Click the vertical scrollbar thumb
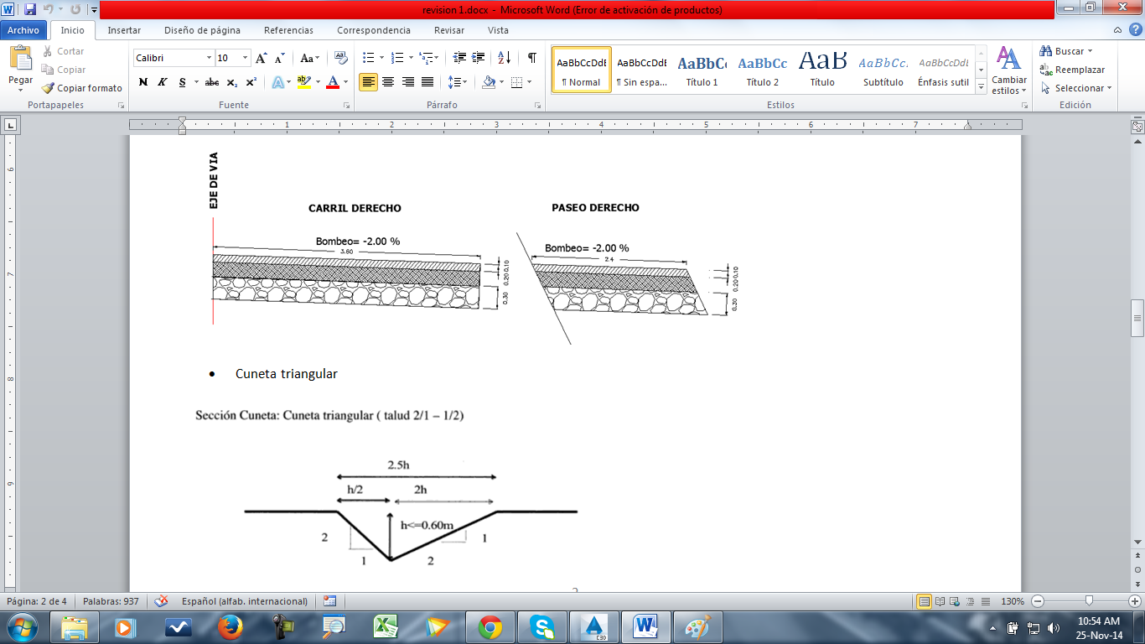The image size is (1145, 644). (1137, 317)
